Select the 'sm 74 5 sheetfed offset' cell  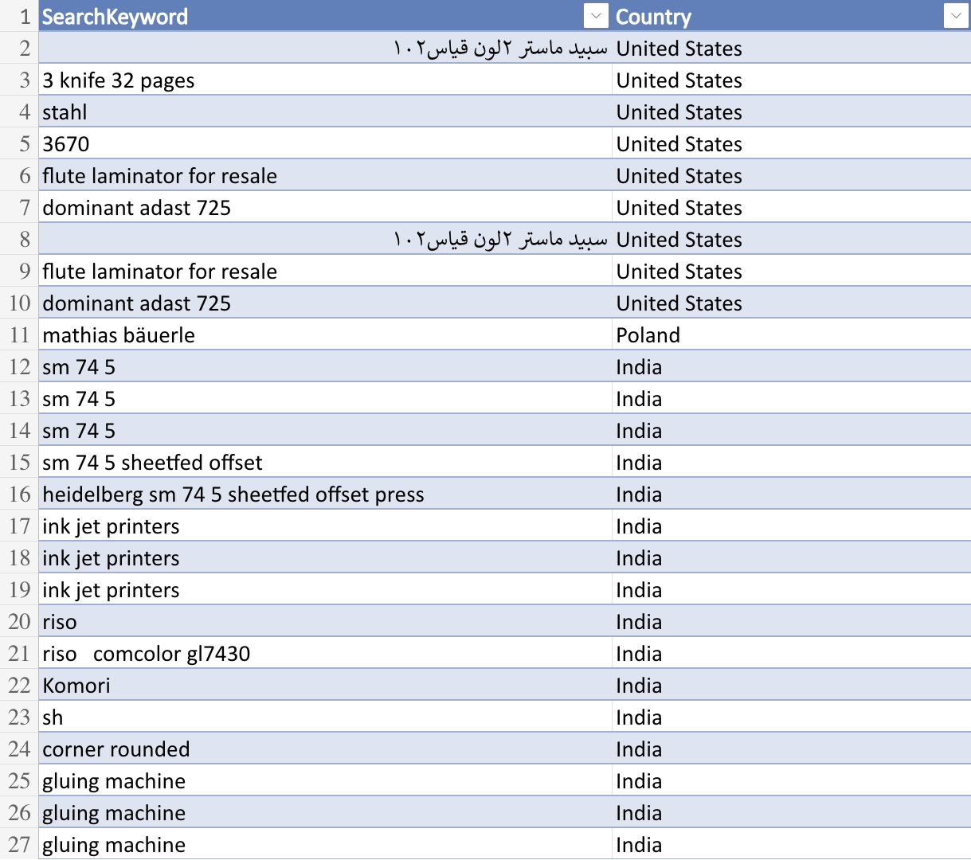click(325, 462)
